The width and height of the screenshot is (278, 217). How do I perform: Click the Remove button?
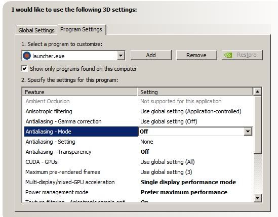point(196,55)
